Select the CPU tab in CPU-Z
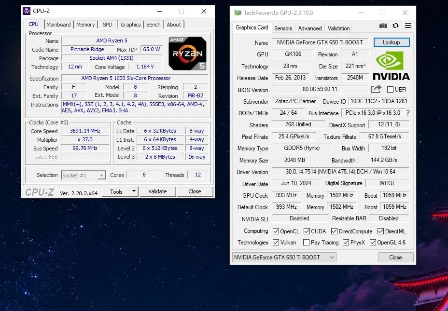 pos(33,24)
